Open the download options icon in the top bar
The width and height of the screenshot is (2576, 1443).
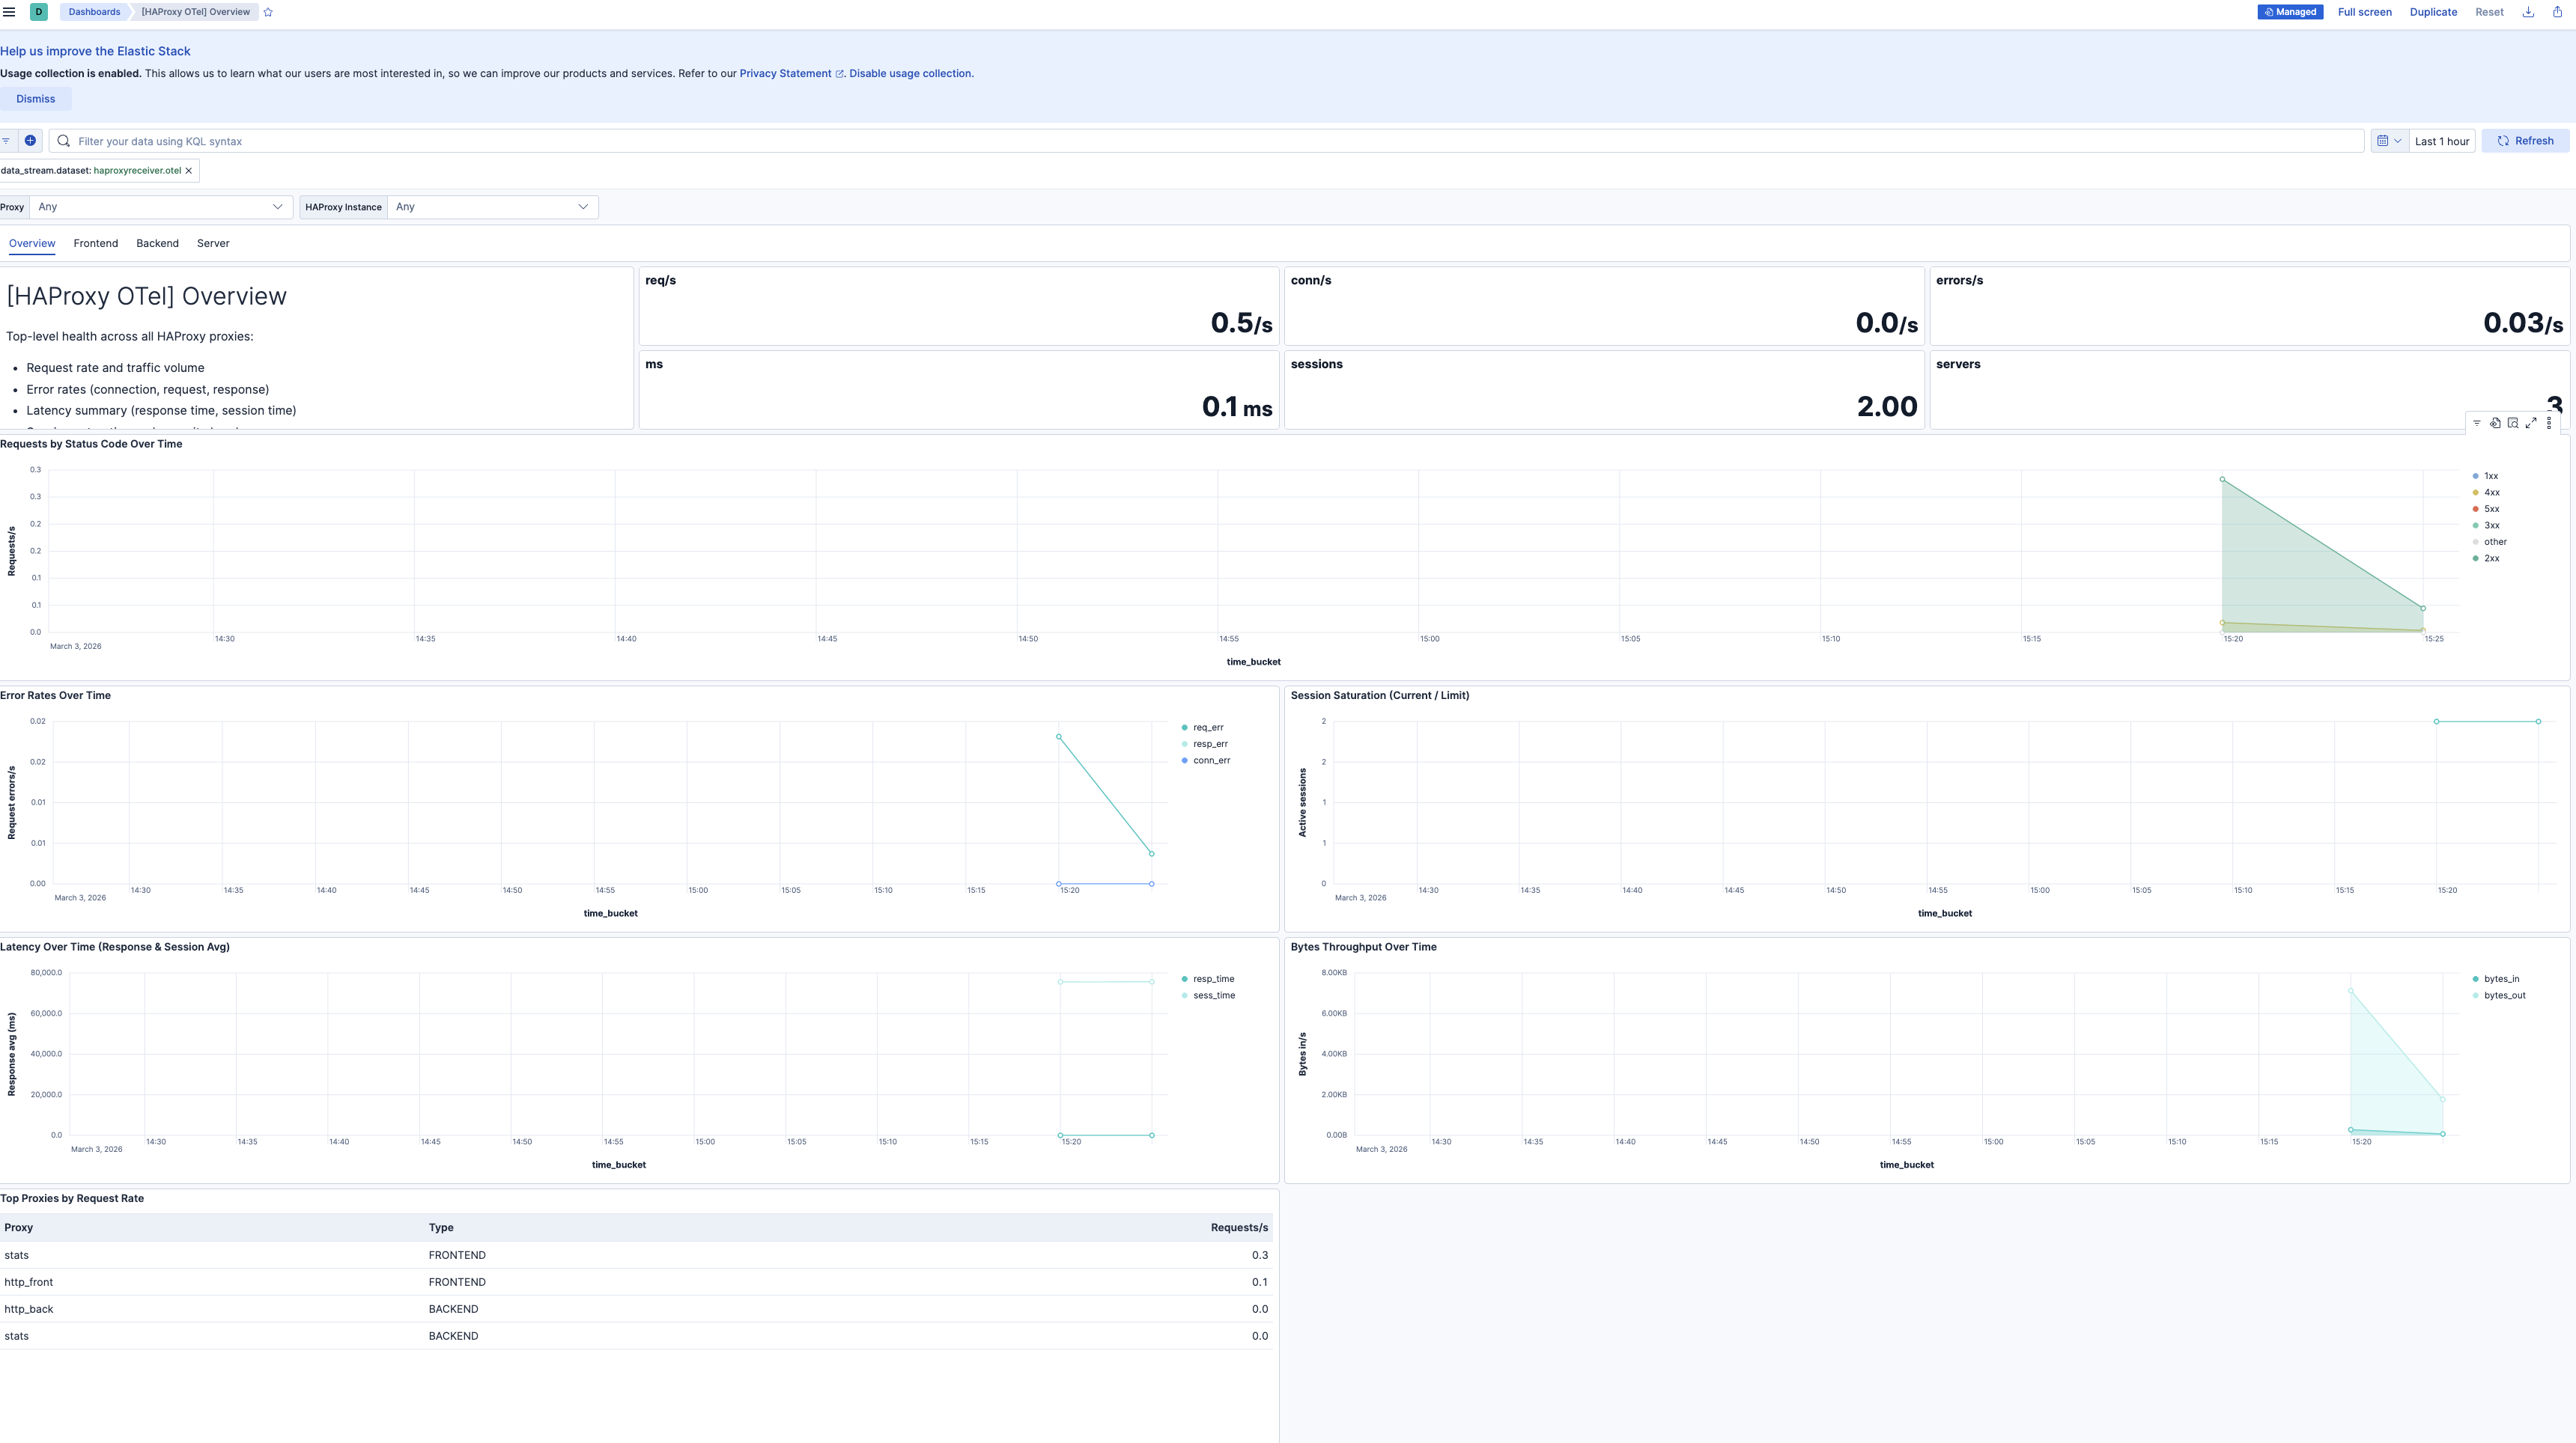(2528, 12)
